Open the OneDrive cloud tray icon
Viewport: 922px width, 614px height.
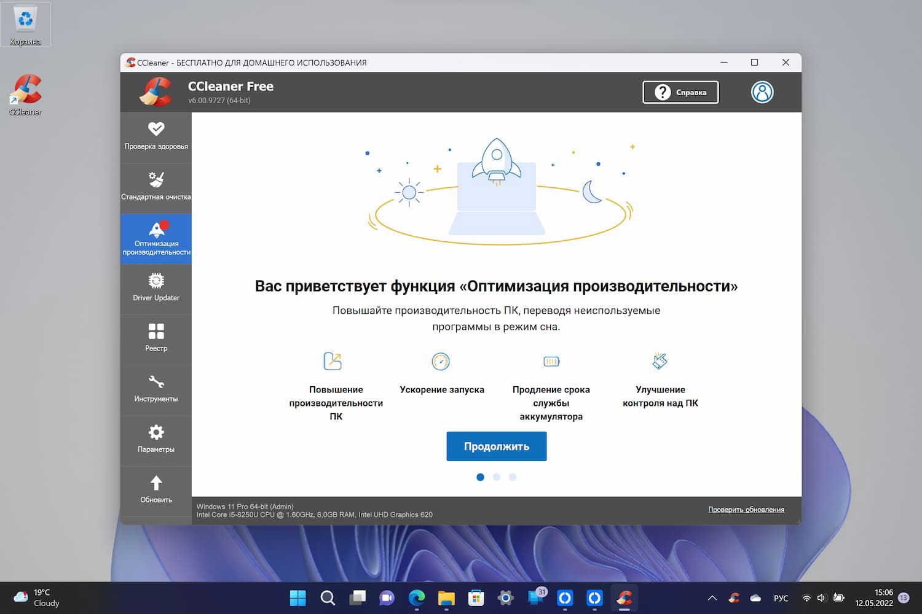(755, 598)
